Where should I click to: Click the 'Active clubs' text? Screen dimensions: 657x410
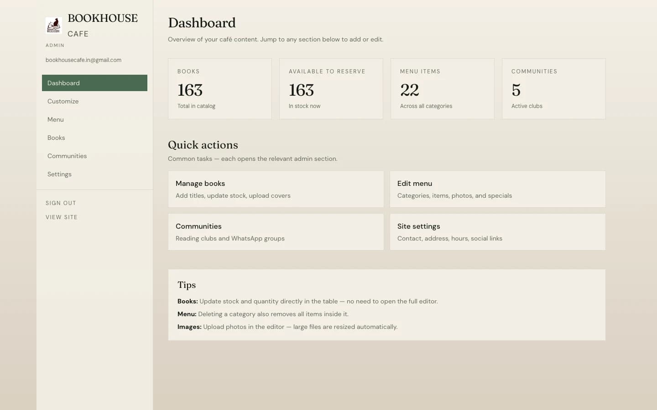[527, 106]
